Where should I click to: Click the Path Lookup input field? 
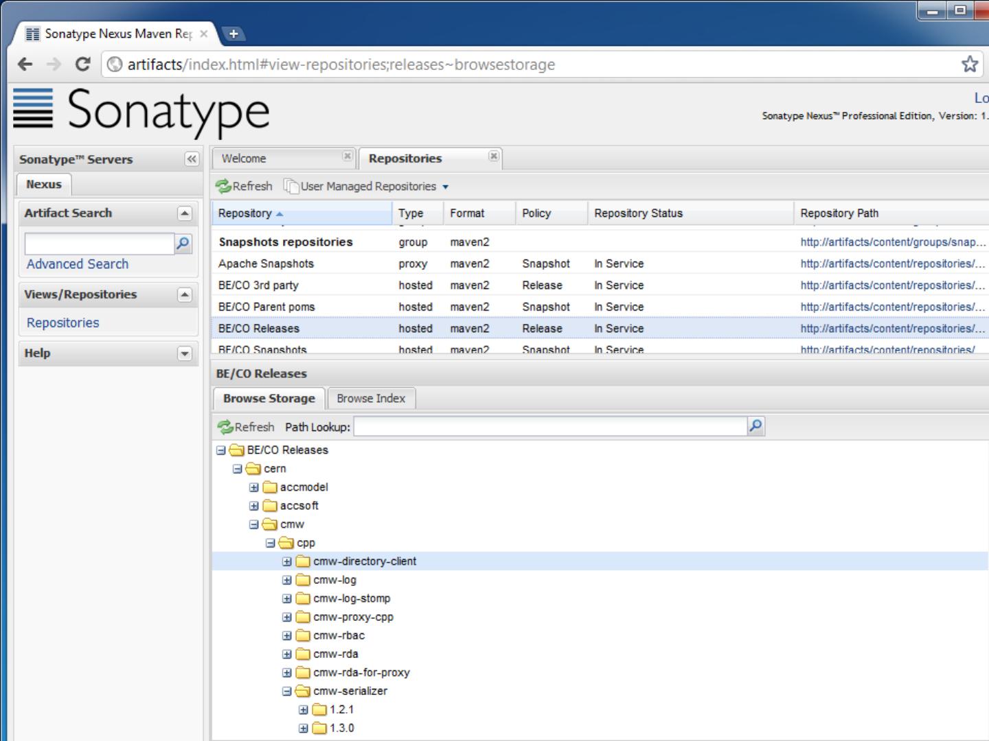coord(549,427)
